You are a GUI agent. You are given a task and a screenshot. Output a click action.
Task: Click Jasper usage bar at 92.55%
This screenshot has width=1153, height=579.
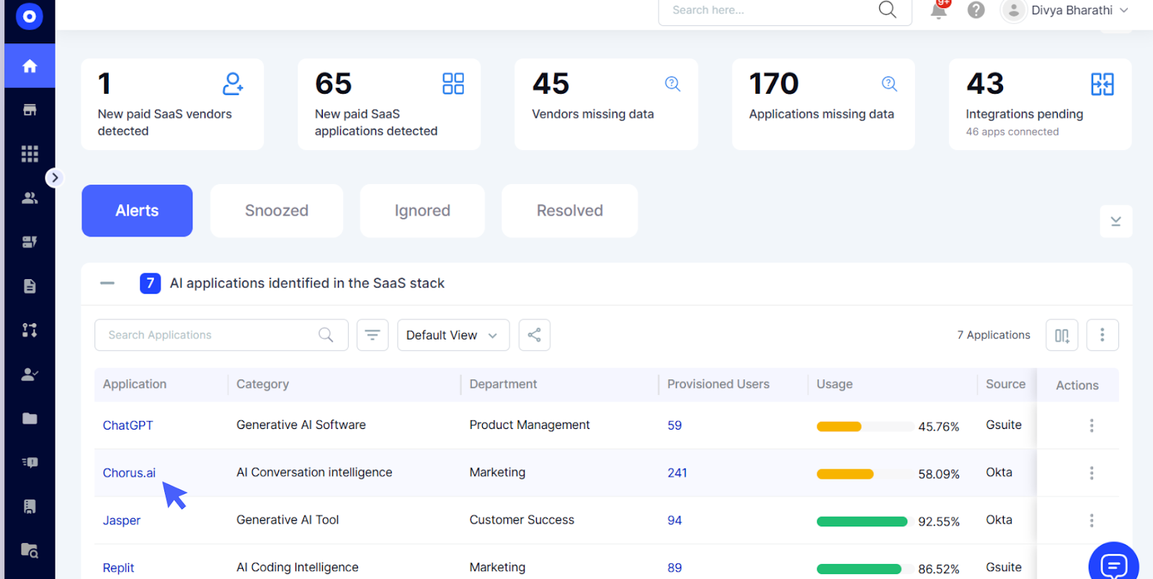pos(865,521)
